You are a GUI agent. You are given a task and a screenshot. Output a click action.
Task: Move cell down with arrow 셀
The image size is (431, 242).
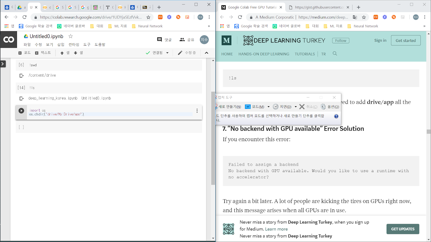click(78, 53)
